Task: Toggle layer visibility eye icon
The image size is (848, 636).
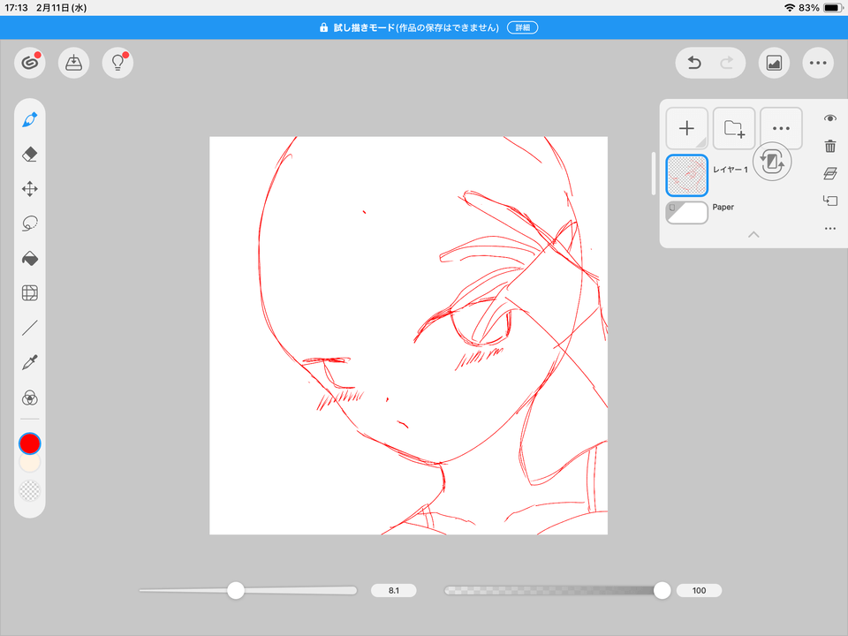Action: click(830, 118)
